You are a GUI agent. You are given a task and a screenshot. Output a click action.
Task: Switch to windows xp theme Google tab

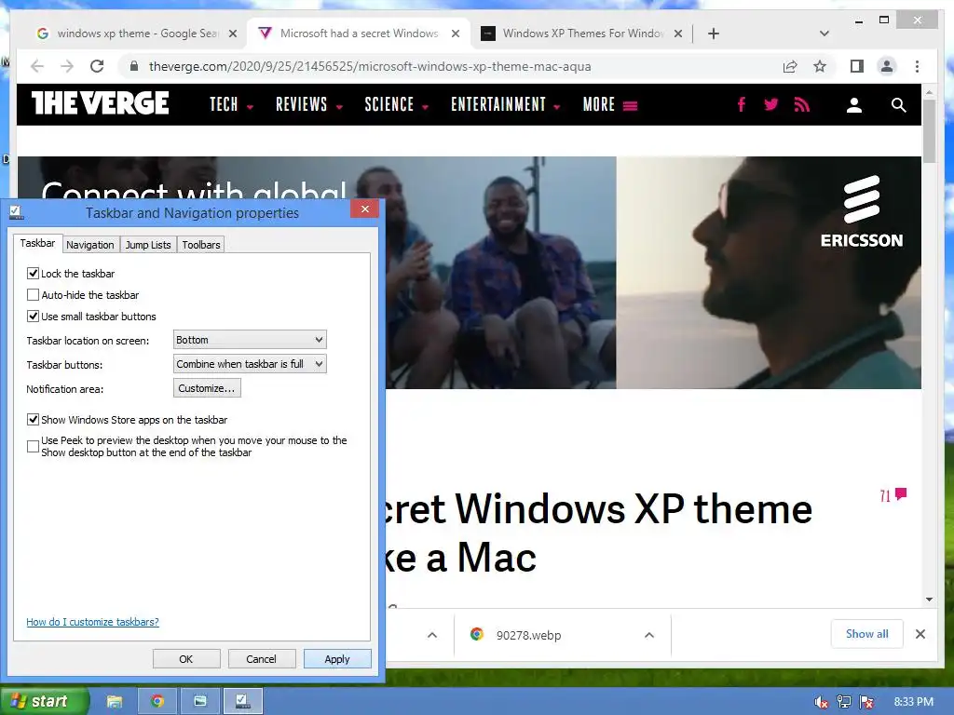(137, 34)
